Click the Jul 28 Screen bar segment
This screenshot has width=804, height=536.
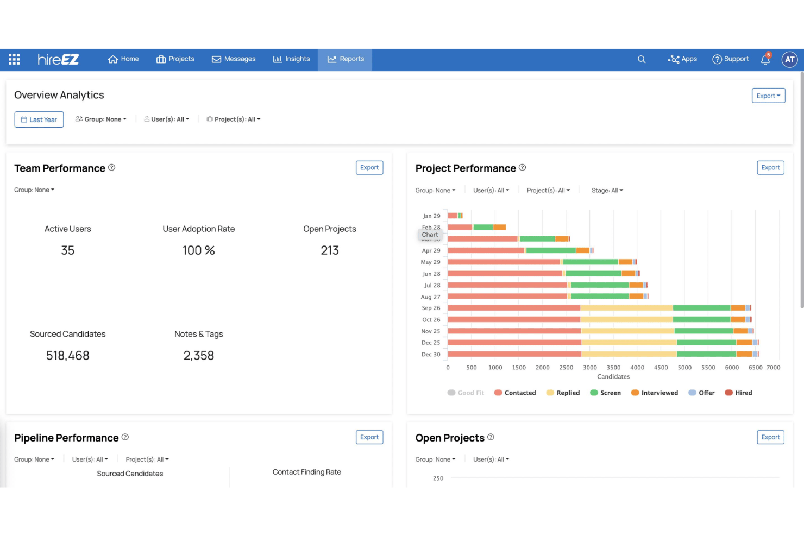600,285
